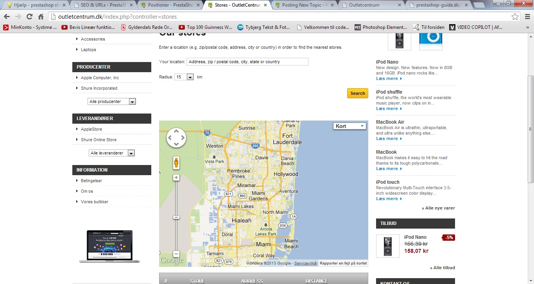Viewport: 534px width, 284px height.
Task: Switch to the SEO & URLs - PrestaShop tab
Action: tap(104, 5)
